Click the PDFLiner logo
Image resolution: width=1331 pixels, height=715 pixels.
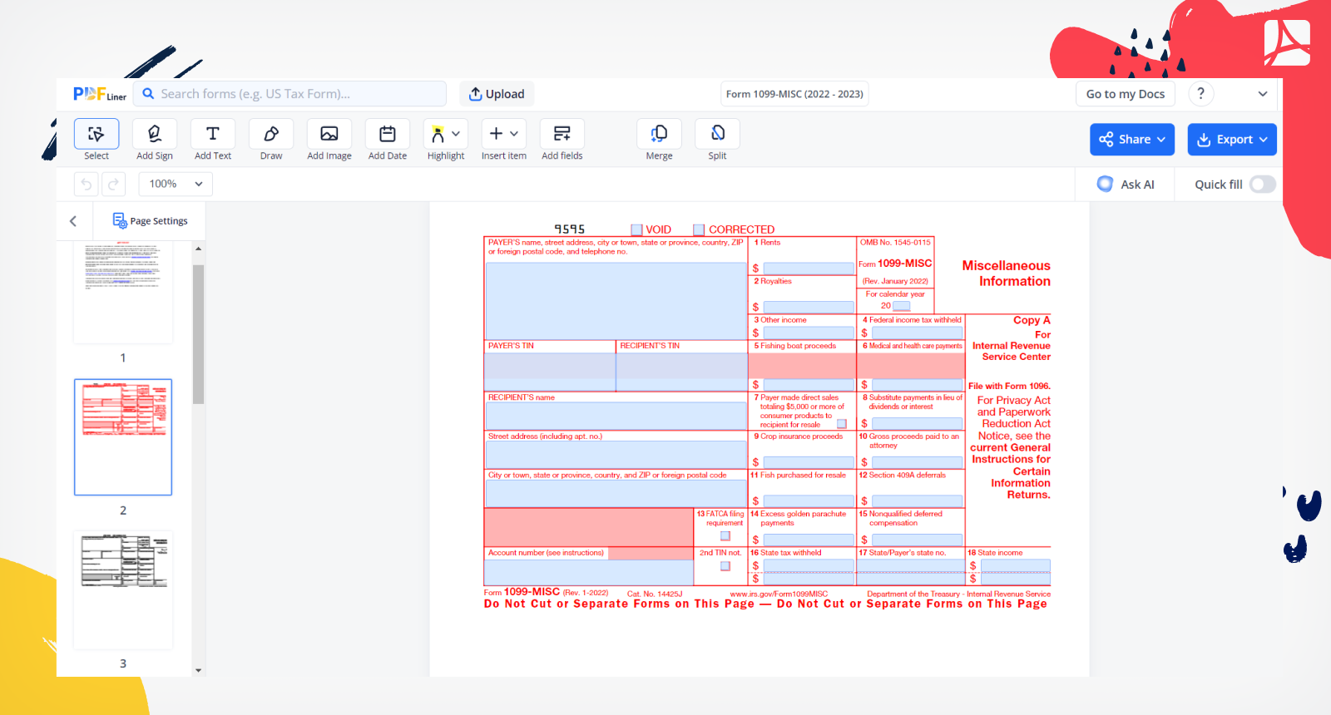coord(99,94)
